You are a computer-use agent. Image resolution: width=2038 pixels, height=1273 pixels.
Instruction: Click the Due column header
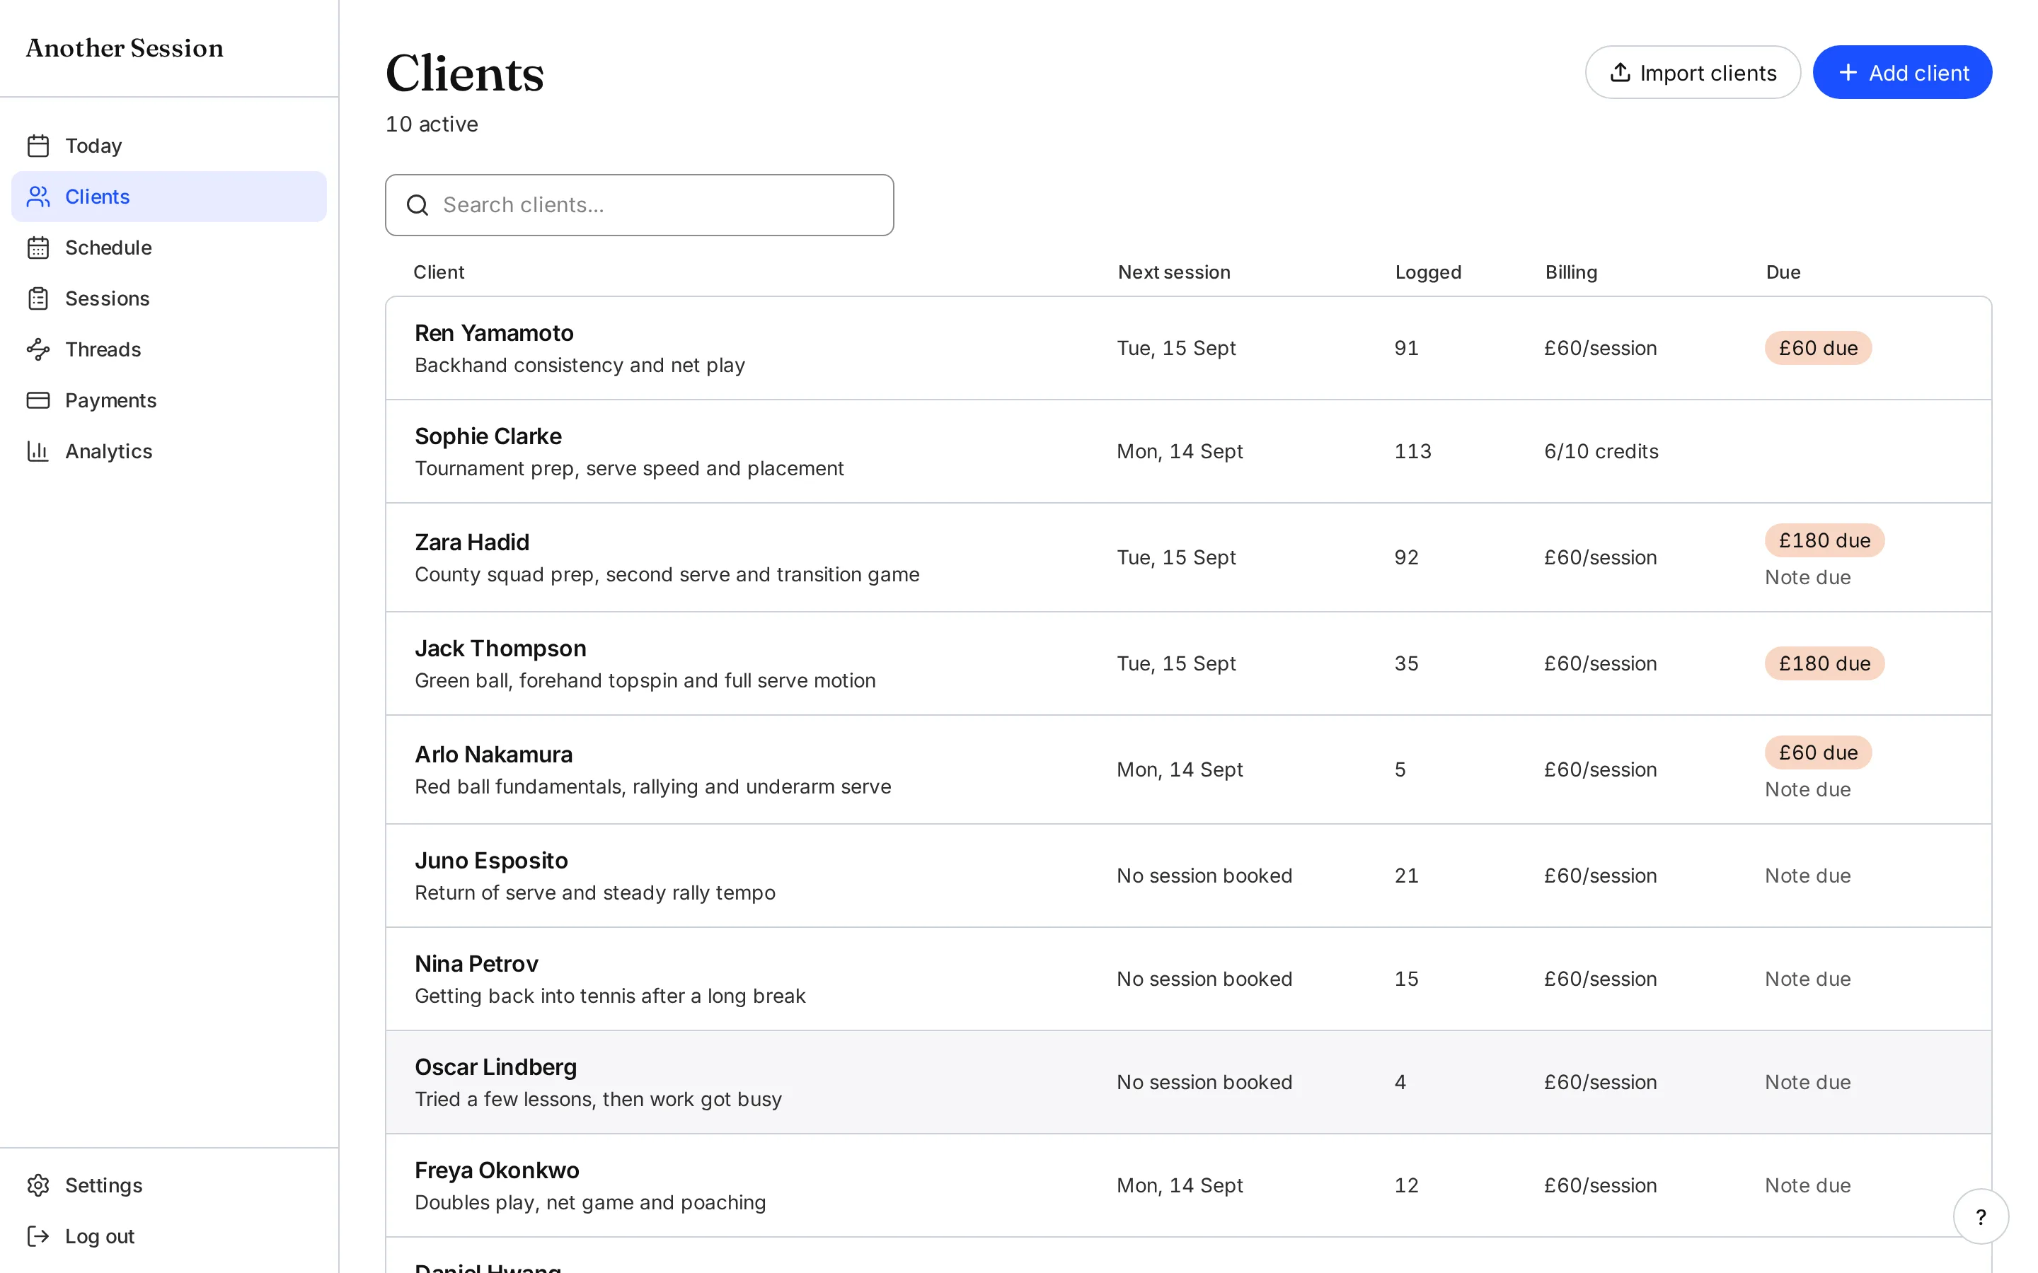1783,272
